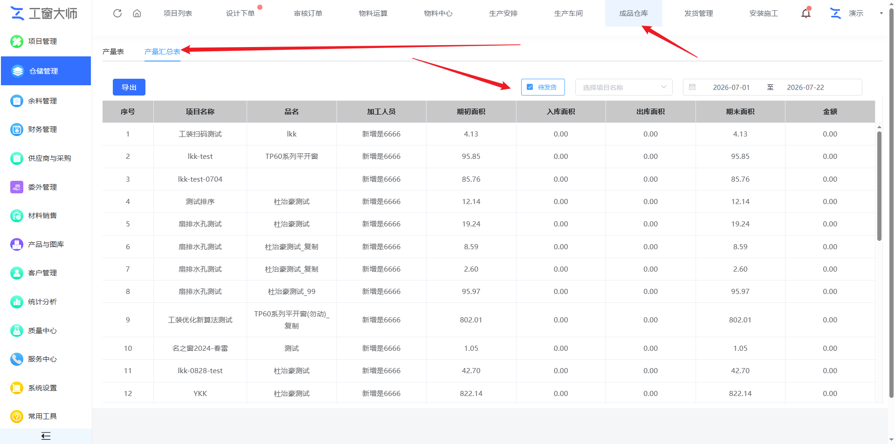
Task: Click table vertical scrollbar thumb
Action: point(879,185)
